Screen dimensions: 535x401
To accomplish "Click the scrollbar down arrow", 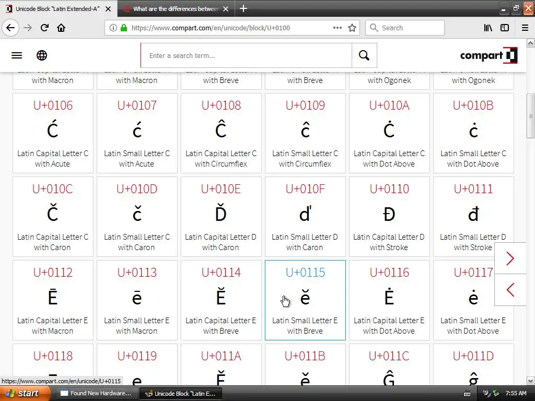I will coord(531,381).
